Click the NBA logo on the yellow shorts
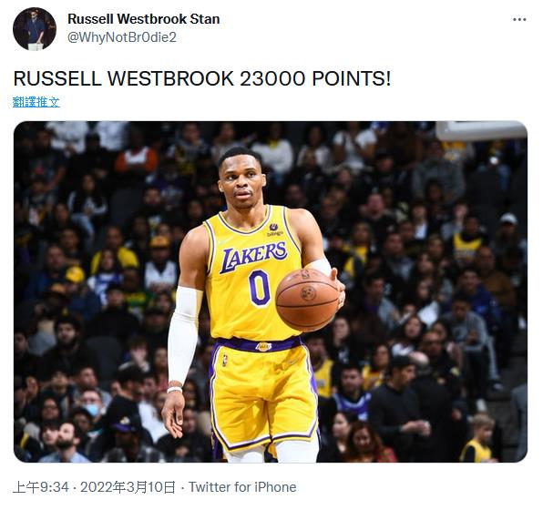This screenshot has height=510, width=543. [225, 360]
